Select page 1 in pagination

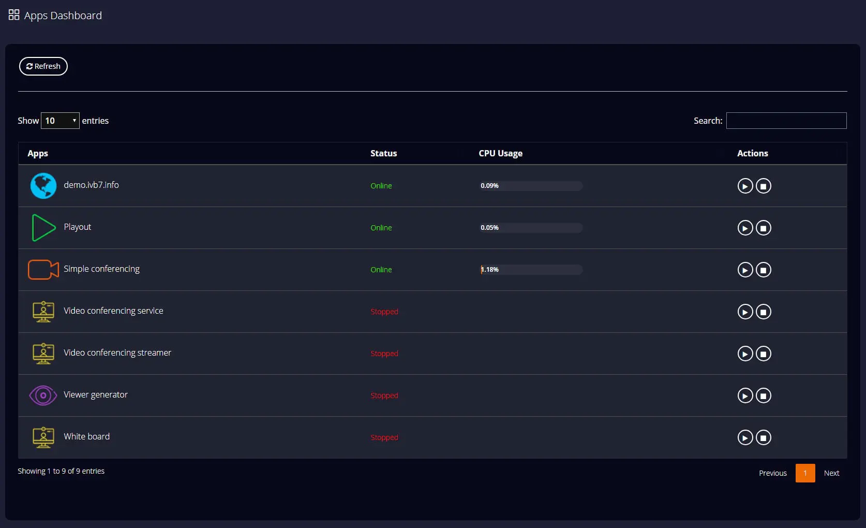click(x=805, y=473)
